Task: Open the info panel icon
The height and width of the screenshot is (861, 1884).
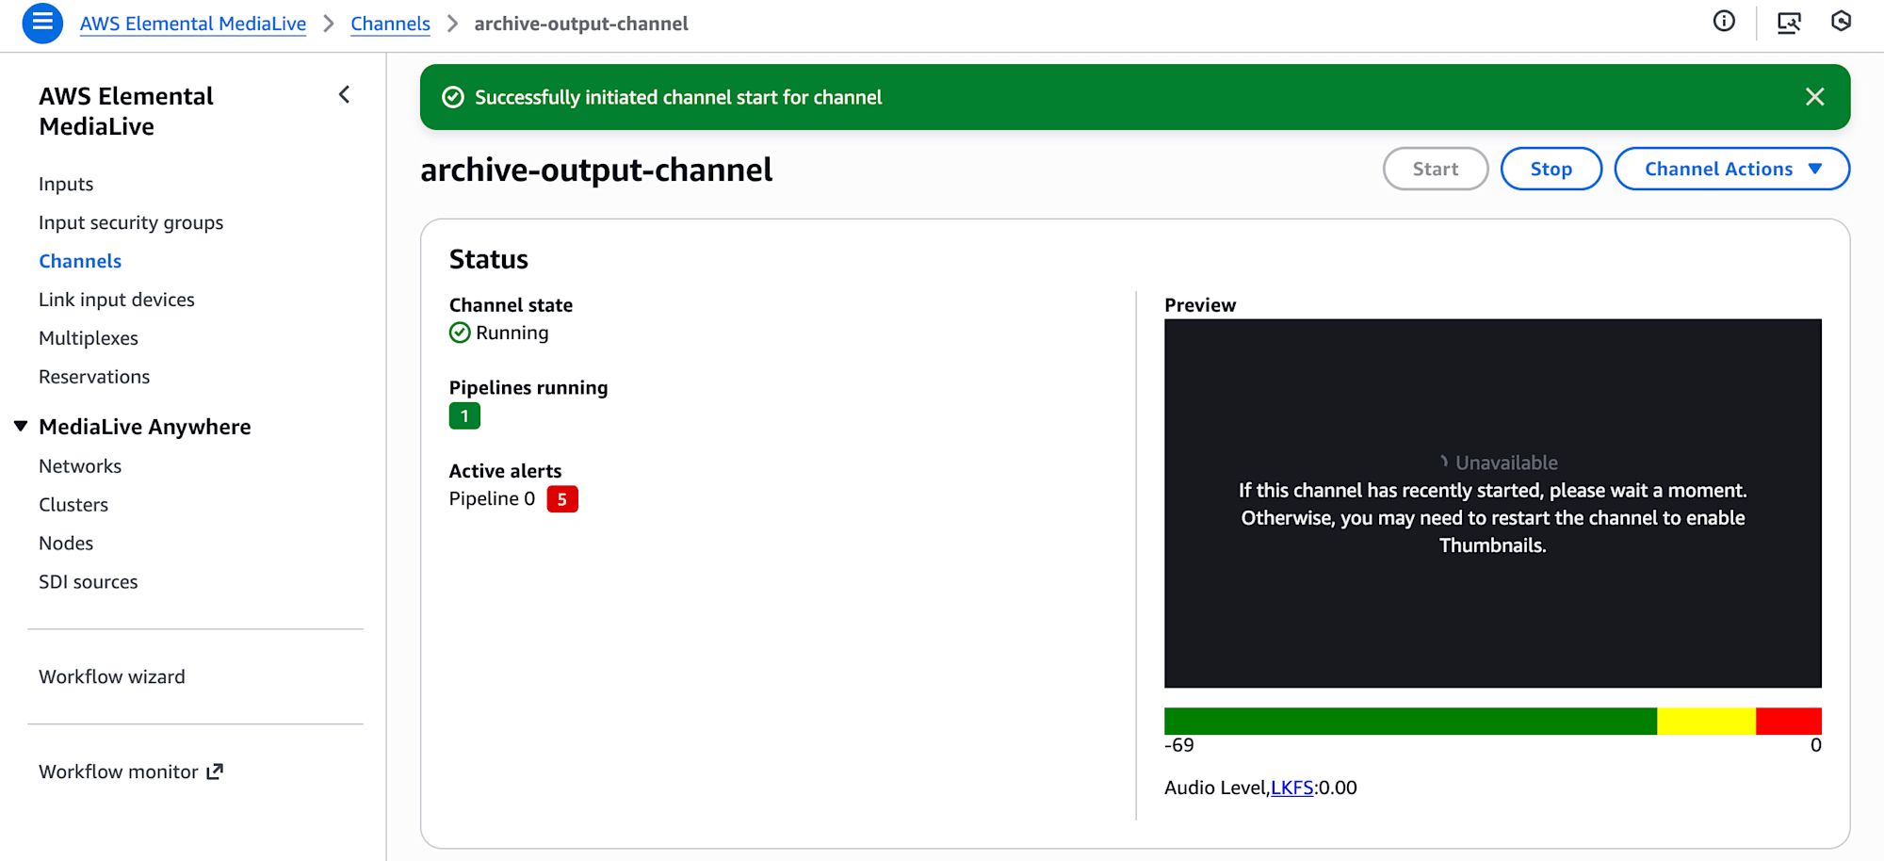Action: (1724, 22)
